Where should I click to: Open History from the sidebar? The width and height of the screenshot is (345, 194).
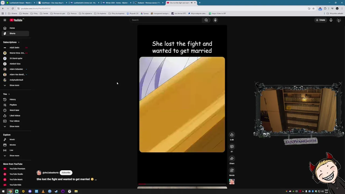(x=15, y=99)
